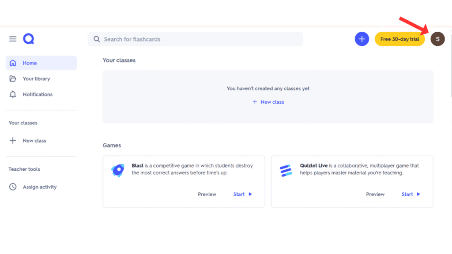Viewport: 452px width, 254px height.
Task: Open the S profile account menu
Action: (437, 39)
